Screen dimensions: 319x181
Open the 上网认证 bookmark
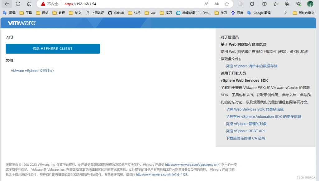click(x=95, y=13)
